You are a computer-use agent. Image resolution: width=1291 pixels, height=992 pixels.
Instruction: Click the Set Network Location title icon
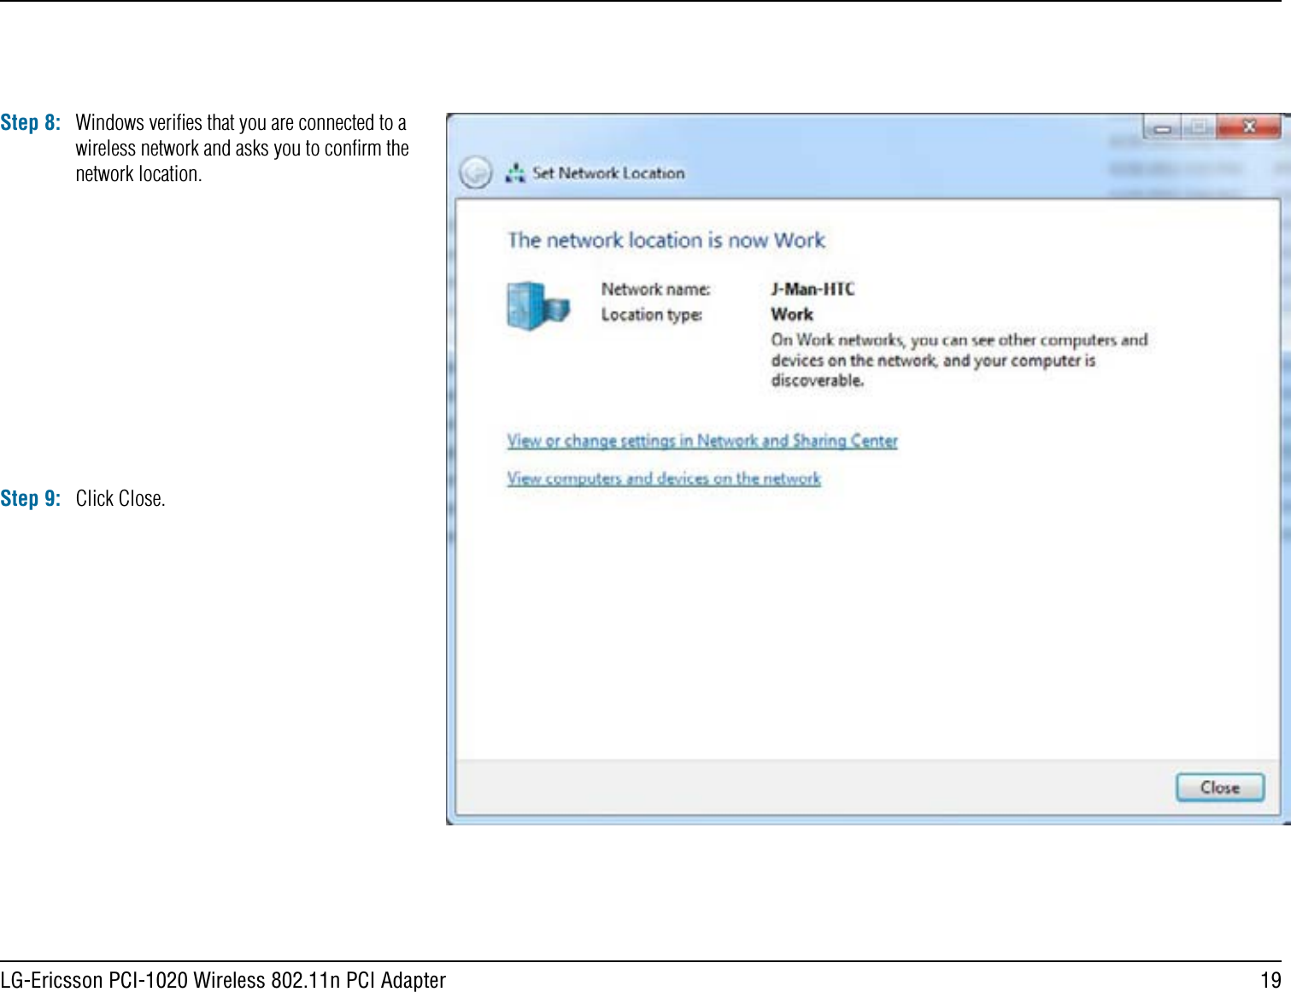click(x=514, y=173)
